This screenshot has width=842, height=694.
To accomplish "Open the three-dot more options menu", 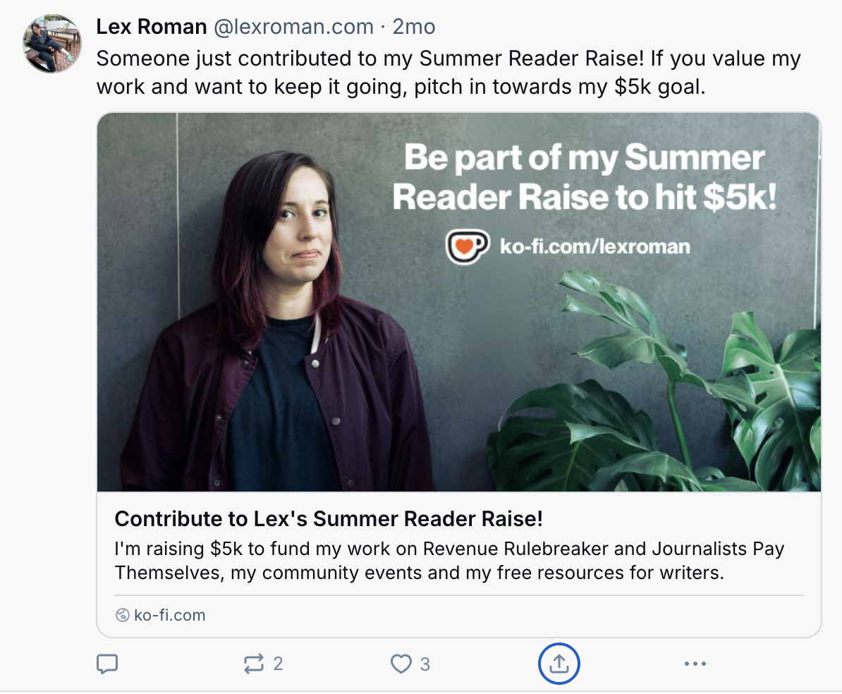I will pyautogui.click(x=695, y=664).
